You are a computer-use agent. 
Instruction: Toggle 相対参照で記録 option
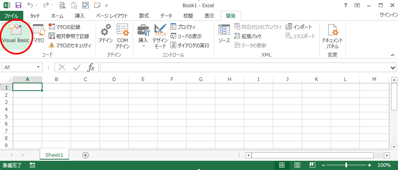(69, 36)
